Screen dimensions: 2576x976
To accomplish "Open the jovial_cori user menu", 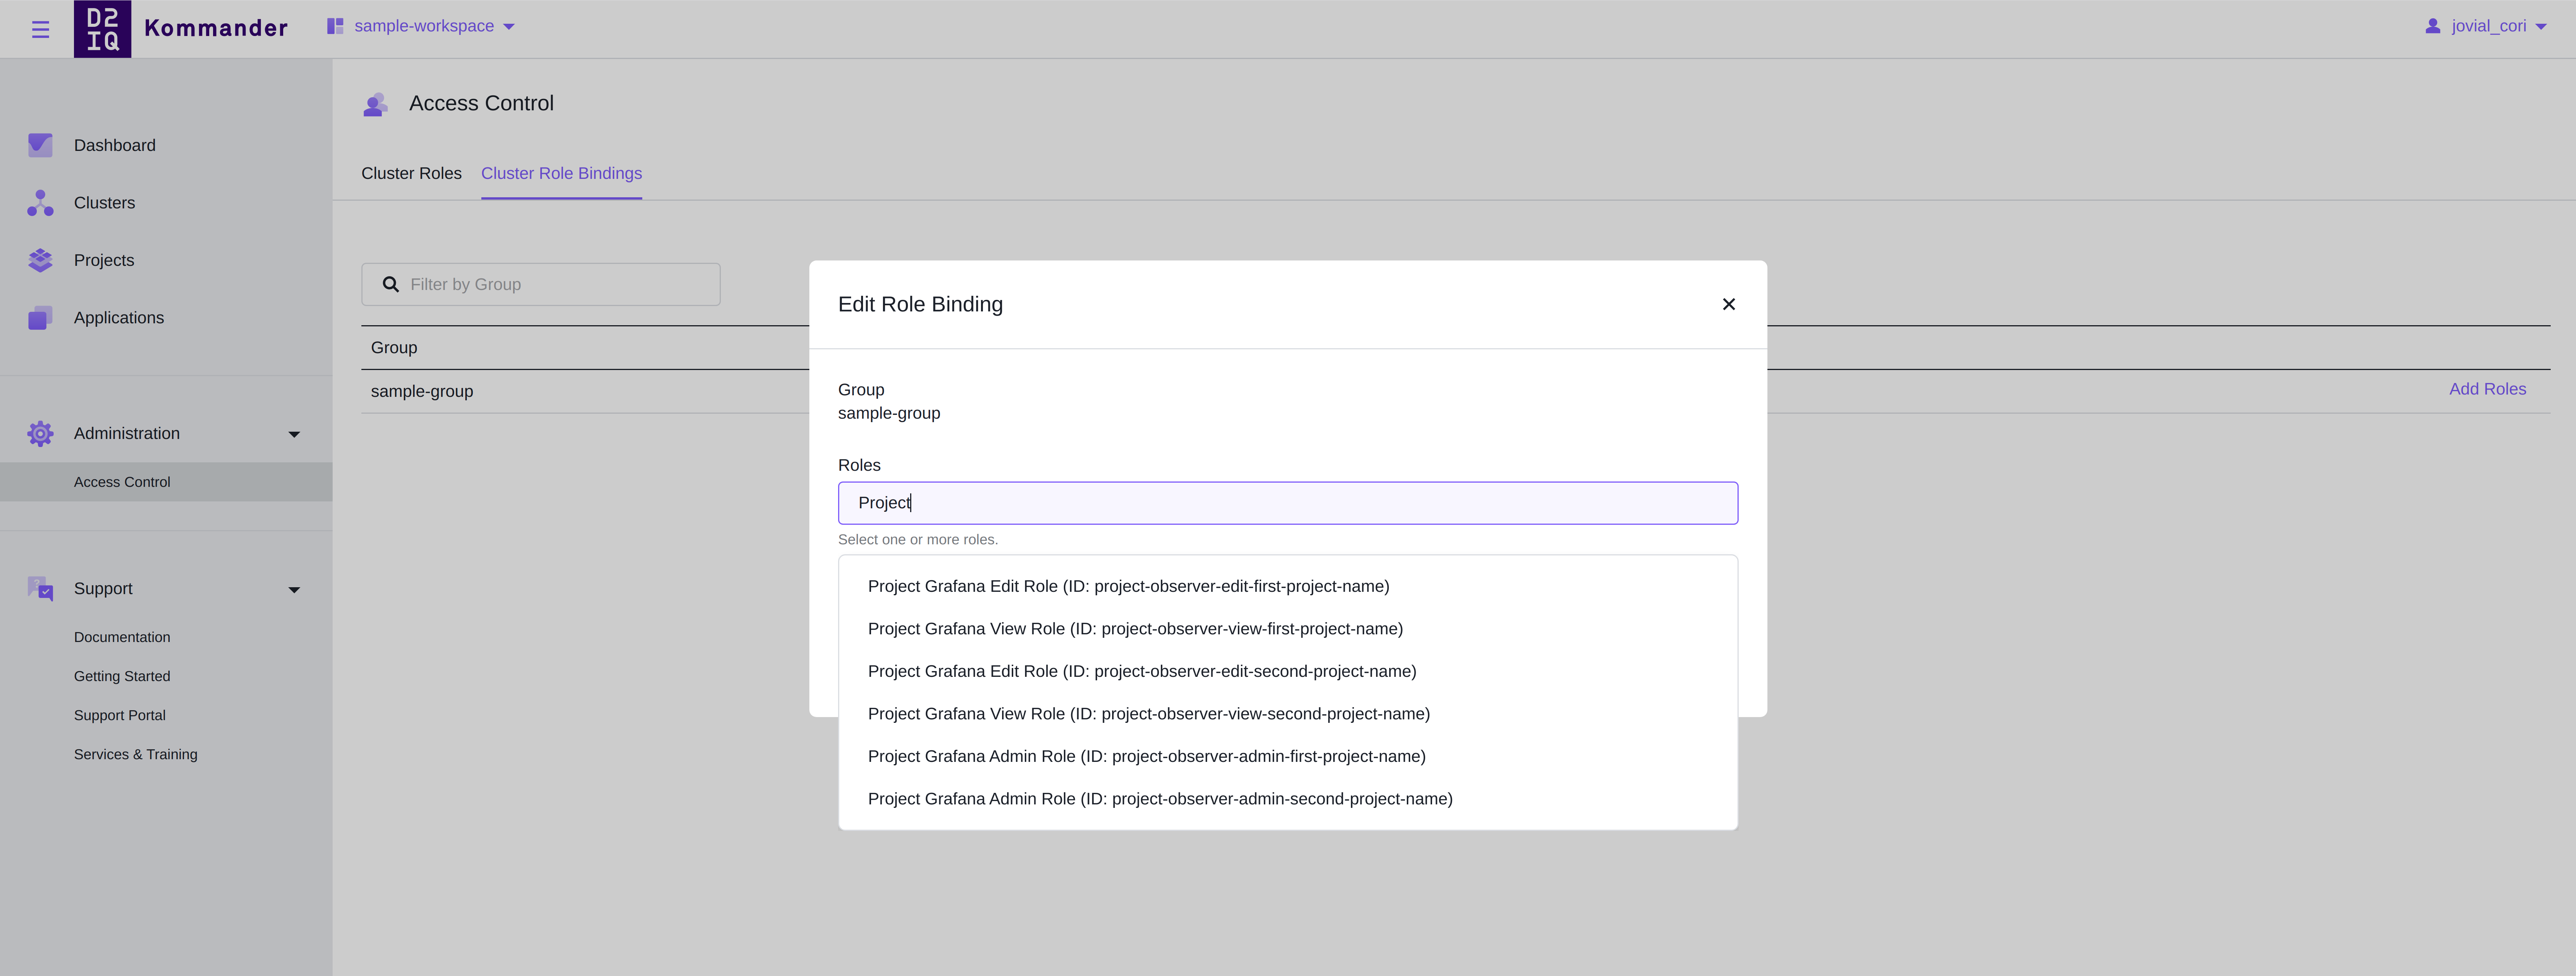I will 2485,26.
